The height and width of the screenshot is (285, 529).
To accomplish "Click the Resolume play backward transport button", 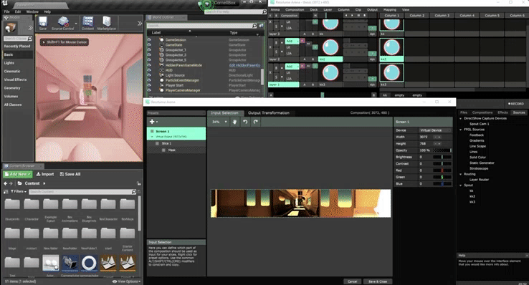I will coord(346,16).
